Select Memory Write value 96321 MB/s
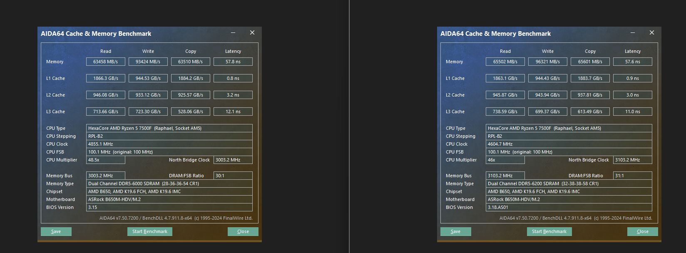 point(548,62)
